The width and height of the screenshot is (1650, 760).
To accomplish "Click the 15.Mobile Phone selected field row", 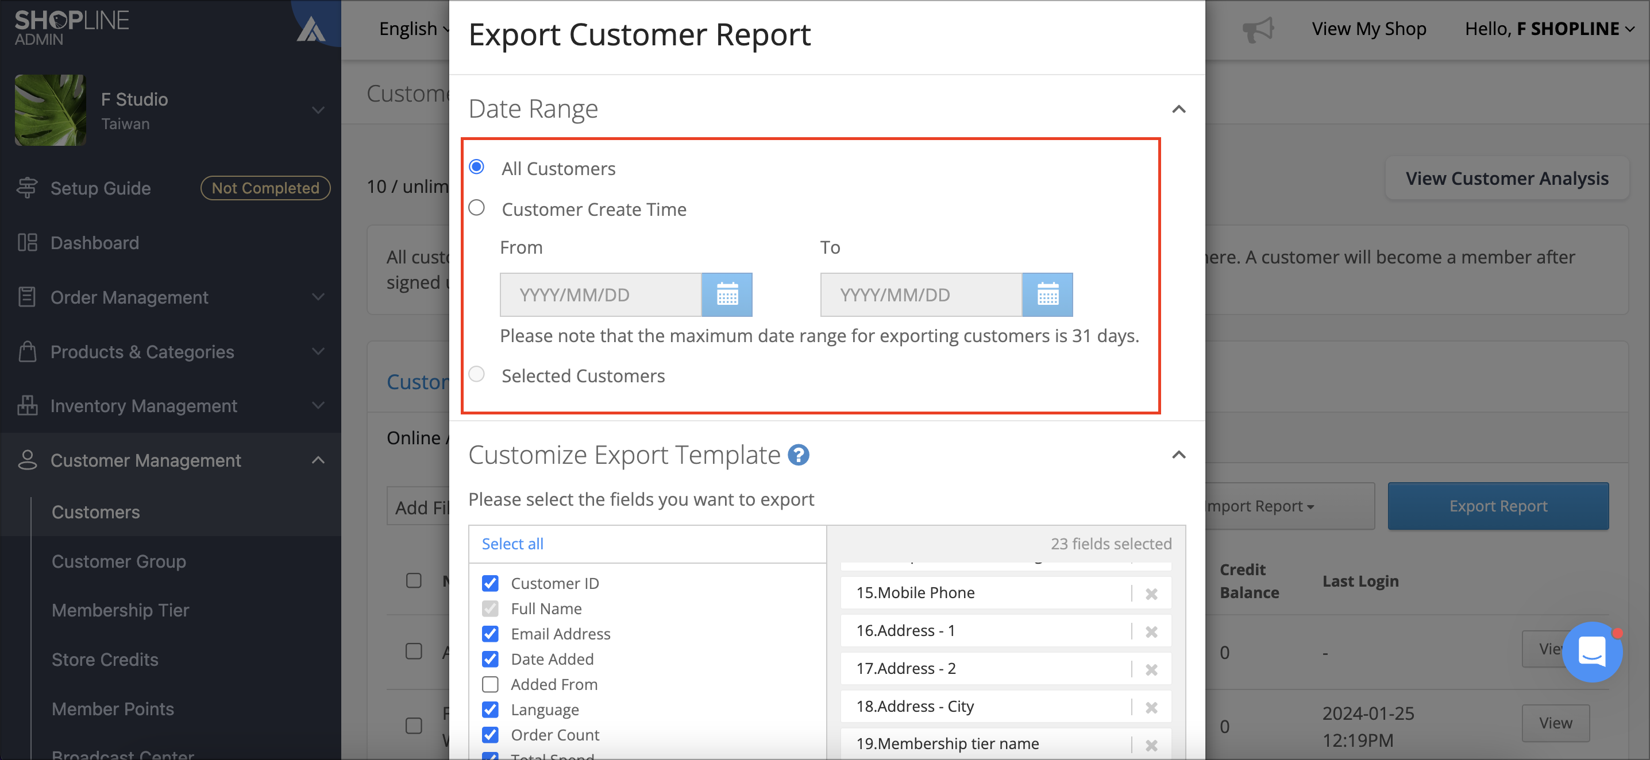I will [1005, 593].
